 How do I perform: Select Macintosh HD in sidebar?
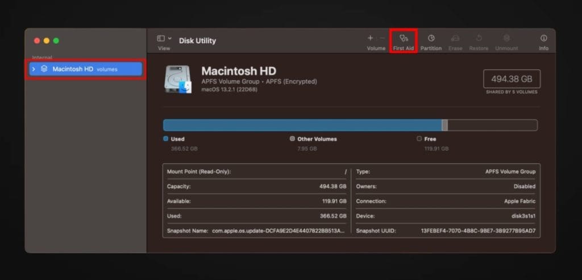click(85, 69)
